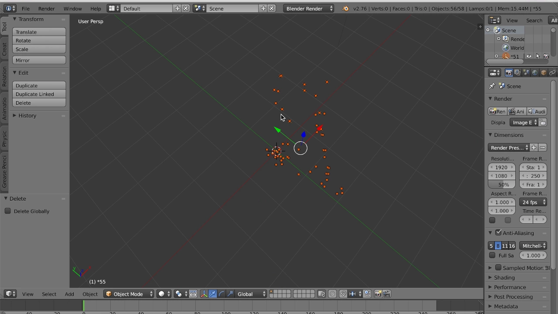Add a new scene next to Scene field
The height and width of the screenshot is (314, 558).
(x=263, y=8)
